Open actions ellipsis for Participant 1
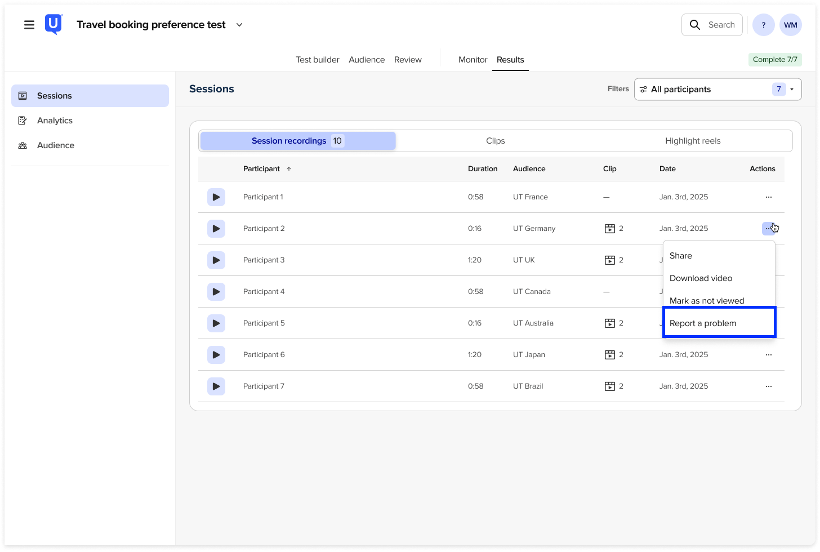The height and width of the screenshot is (552, 820). 768,197
